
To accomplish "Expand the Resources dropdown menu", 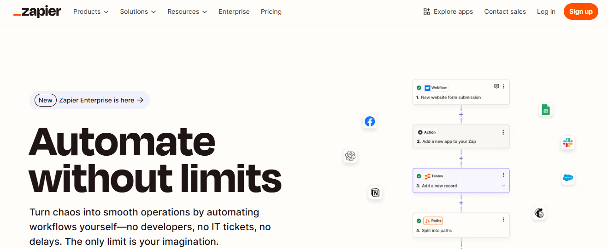I will tap(187, 11).
